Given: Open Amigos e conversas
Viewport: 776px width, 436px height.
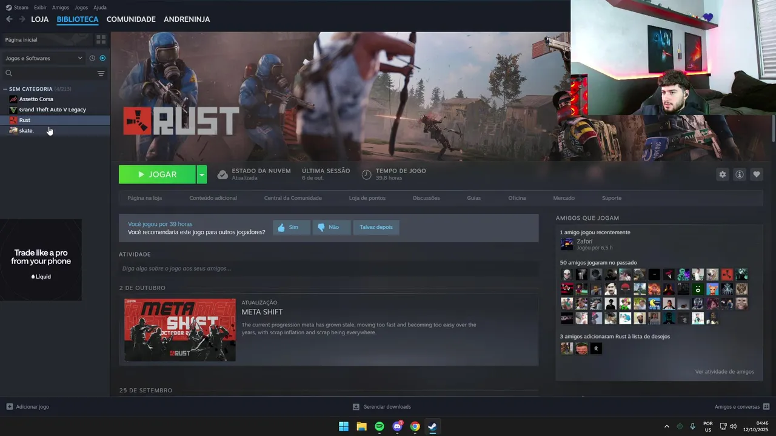Looking at the screenshot, I should pyautogui.click(x=742, y=407).
